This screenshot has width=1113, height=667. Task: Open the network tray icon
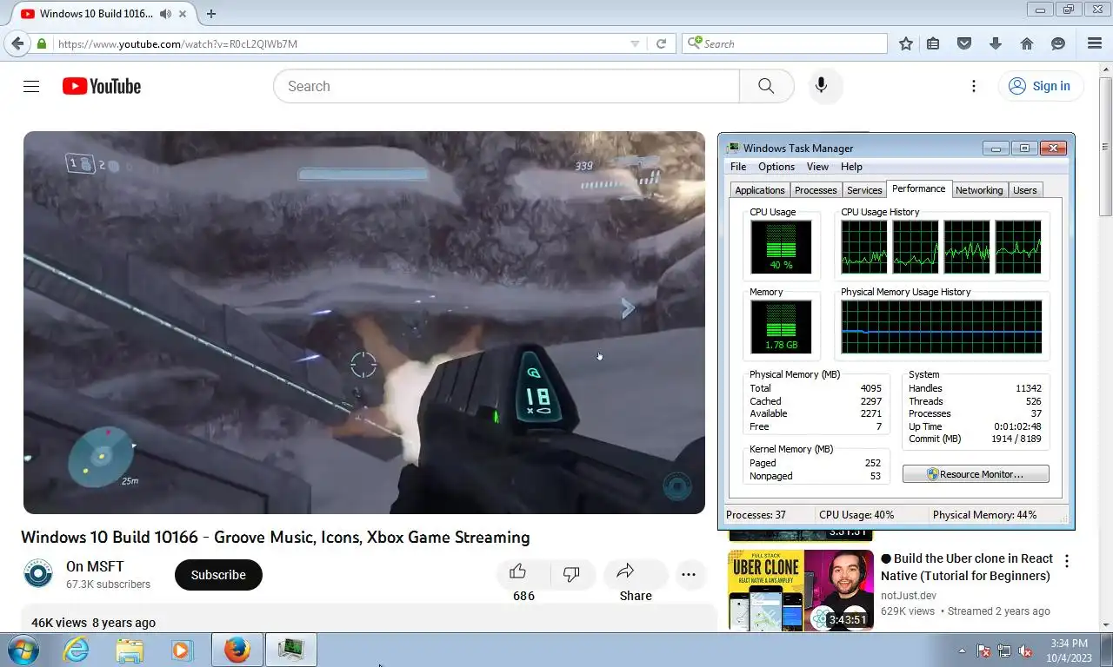click(1004, 650)
